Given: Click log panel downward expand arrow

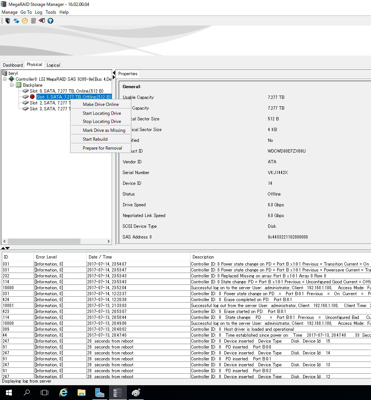Looking at the screenshot, I should [7, 248].
